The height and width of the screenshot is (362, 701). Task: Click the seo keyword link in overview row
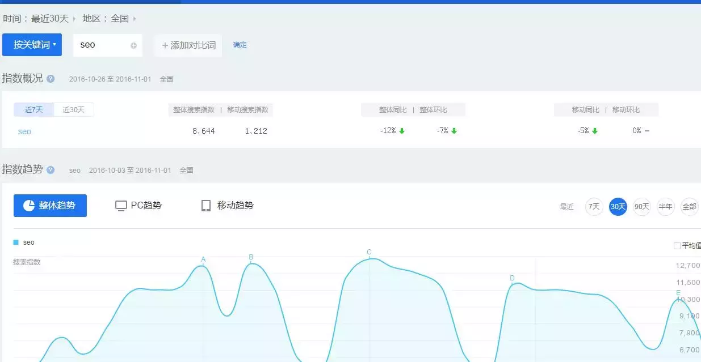[x=24, y=131]
